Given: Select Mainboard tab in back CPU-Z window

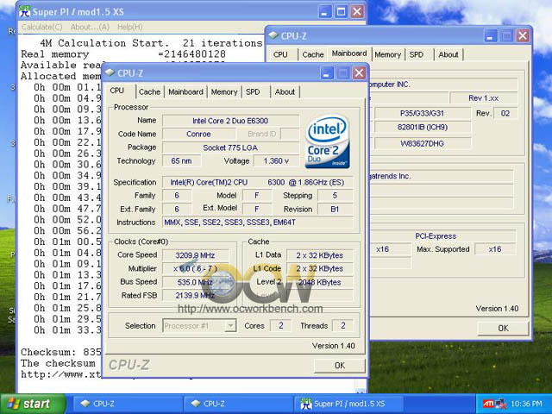Looking at the screenshot, I should [349, 53].
